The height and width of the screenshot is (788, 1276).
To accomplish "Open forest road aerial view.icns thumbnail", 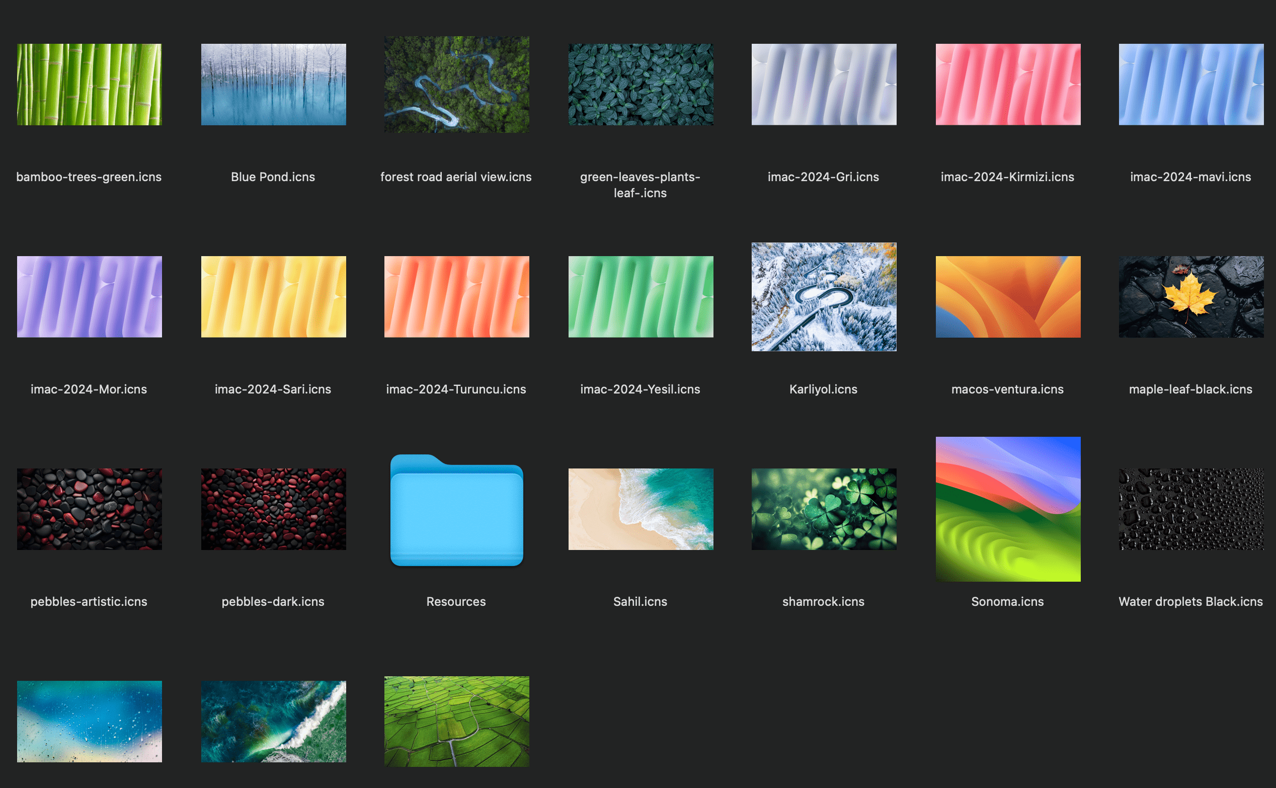I will [456, 85].
